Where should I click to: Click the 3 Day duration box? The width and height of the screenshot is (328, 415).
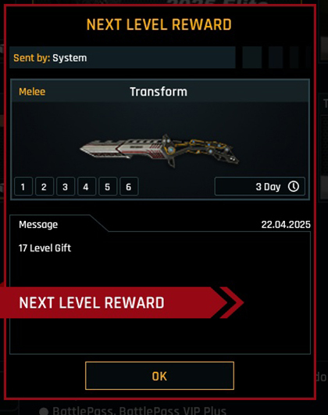pos(260,186)
